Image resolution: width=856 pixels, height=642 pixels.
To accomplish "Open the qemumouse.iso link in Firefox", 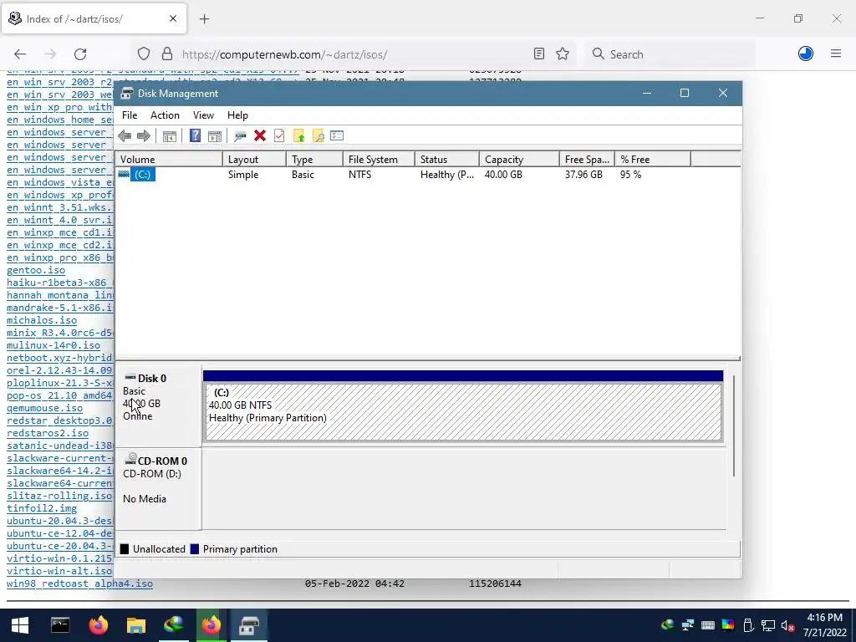I will click(x=45, y=408).
